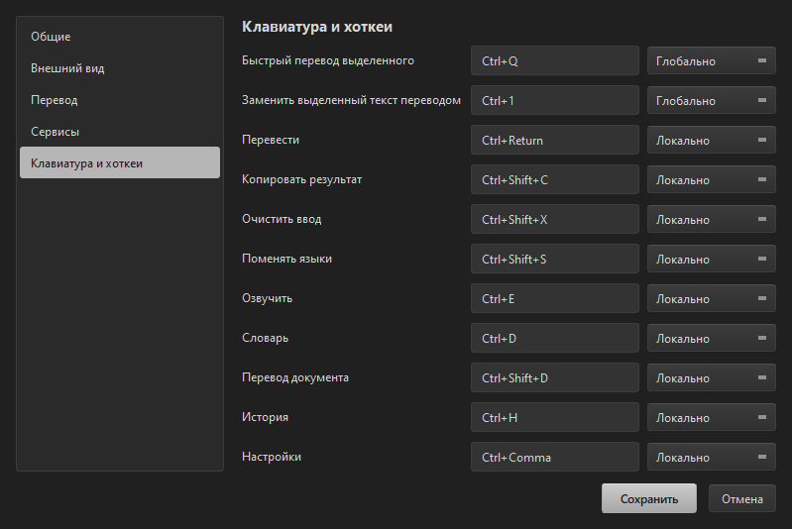Edit the Ctrl+H История shortcut field

point(555,417)
